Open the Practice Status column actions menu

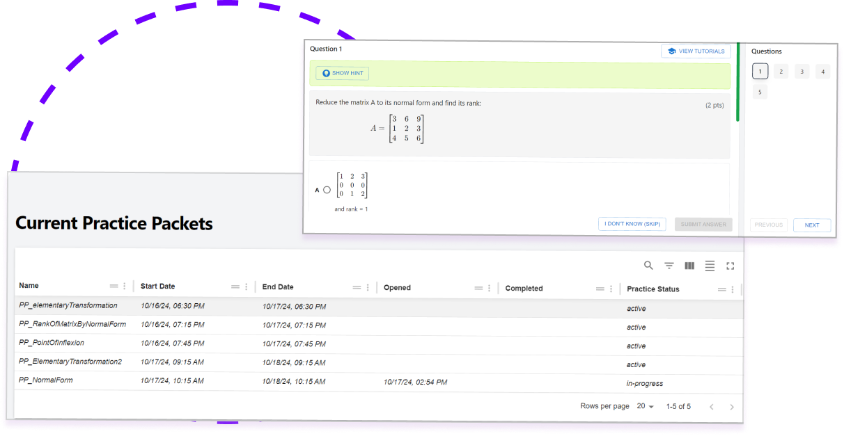[x=732, y=289]
